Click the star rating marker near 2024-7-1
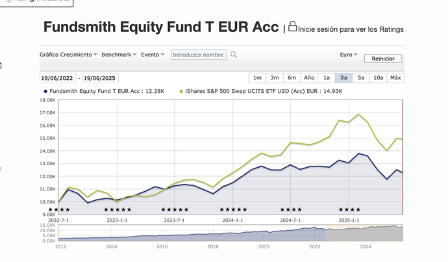Screen dimensions: 448x262 tap(291, 209)
